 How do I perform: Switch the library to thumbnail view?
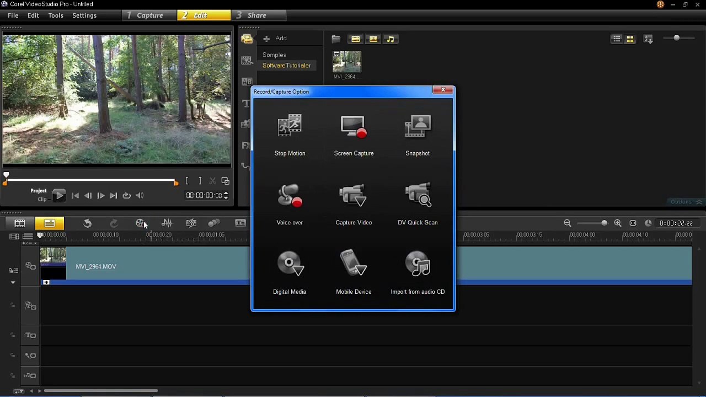click(x=630, y=39)
